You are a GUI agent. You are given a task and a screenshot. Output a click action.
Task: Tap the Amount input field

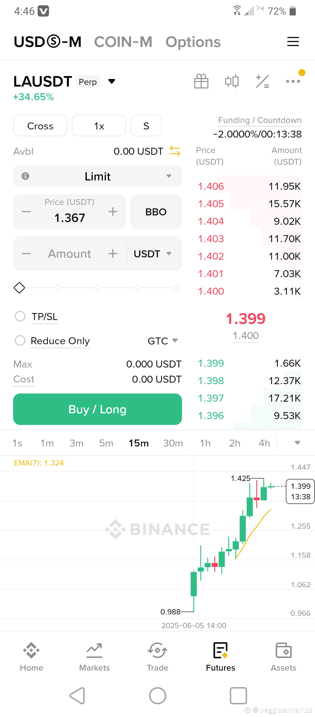coord(69,254)
